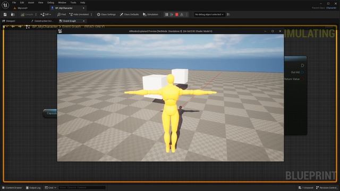Open the Tools menu
This screenshot has height=191, width=340.
click(73, 3)
